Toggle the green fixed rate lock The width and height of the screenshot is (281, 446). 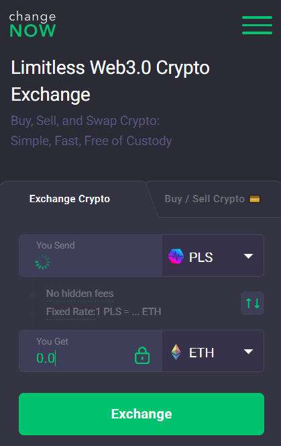pos(142,355)
